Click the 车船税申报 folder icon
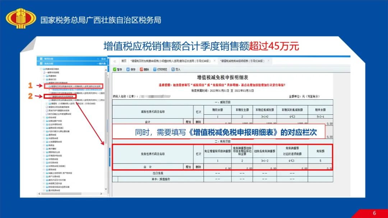The height and width of the screenshot is (218, 388). tap(47, 138)
